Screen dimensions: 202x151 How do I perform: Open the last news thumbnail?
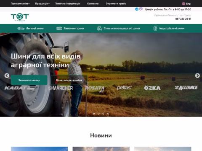tap(163, 149)
